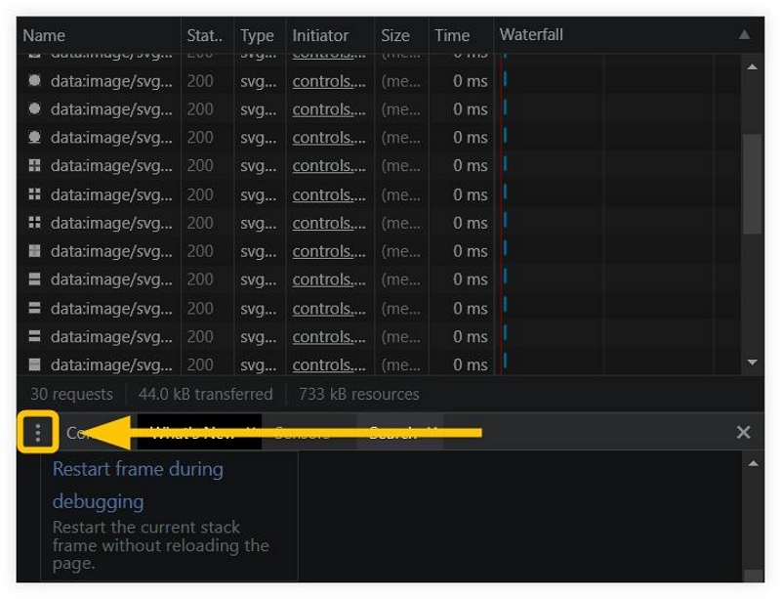
Task: Sort requests by the Name column
Action: click(99, 35)
